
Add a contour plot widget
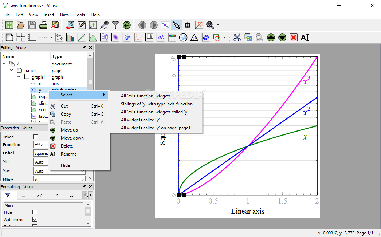coord(127,37)
